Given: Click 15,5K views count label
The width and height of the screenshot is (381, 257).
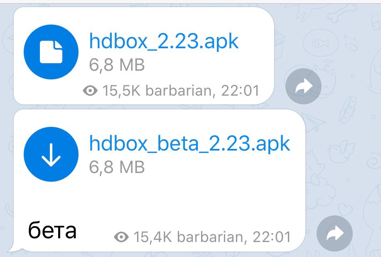Looking at the screenshot, I should click(x=121, y=91).
